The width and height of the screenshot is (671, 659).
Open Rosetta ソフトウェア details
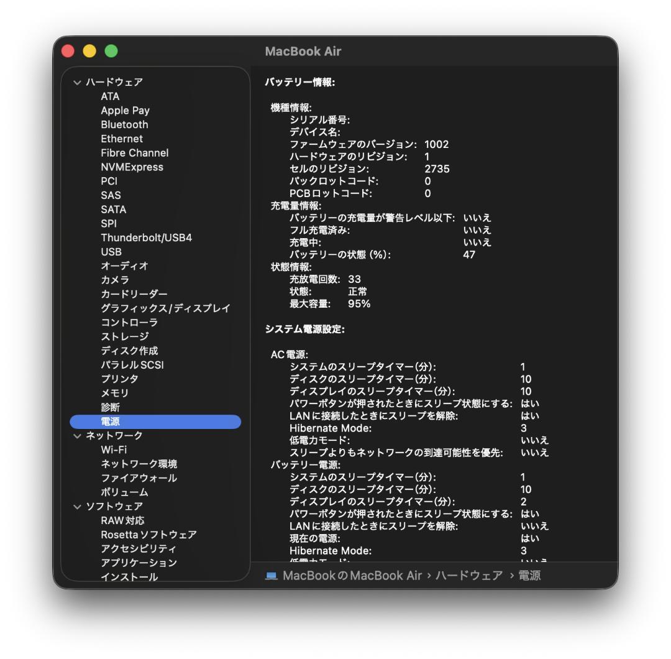click(147, 534)
